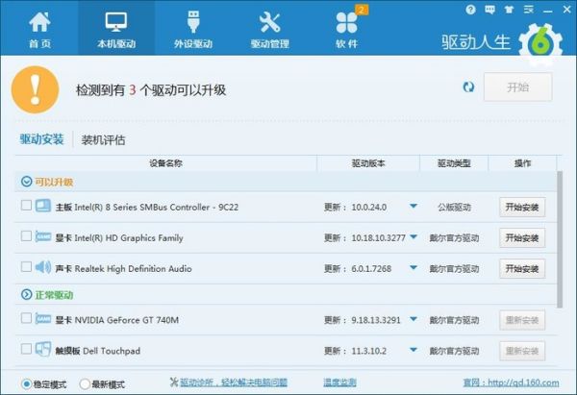Open the feedback chat bubble icon

click(489, 9)
